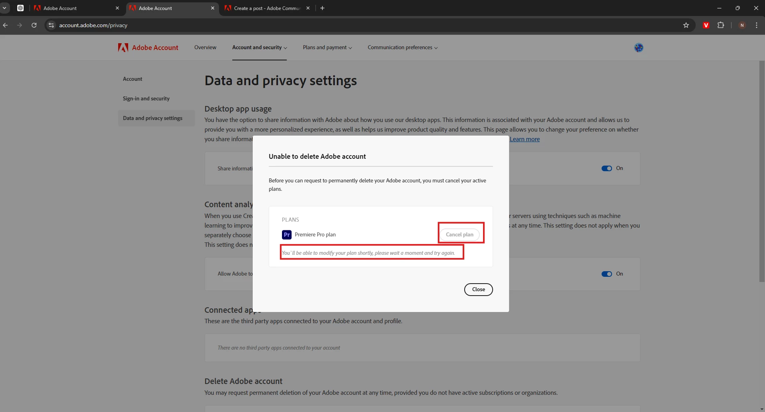Go forward in browser history
Image resolution: width=765 pixels, height=412 pixels.
point(20,25)
